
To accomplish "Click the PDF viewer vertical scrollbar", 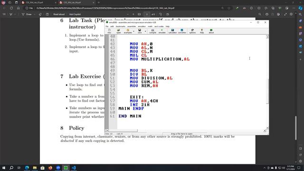I will point(295,128).
